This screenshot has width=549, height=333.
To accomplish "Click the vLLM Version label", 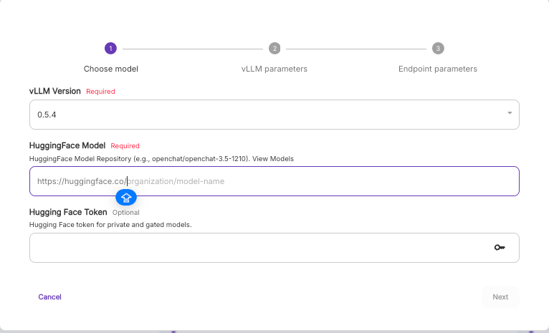I will click(x=55, y=91).
